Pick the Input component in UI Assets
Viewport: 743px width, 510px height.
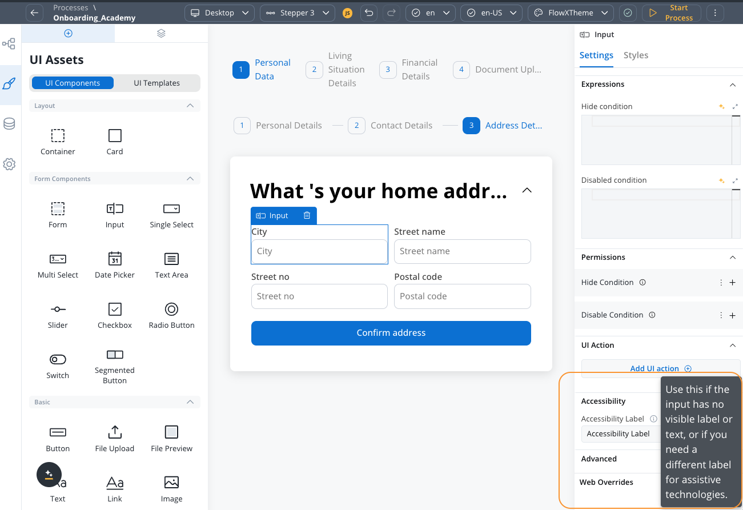115,215
